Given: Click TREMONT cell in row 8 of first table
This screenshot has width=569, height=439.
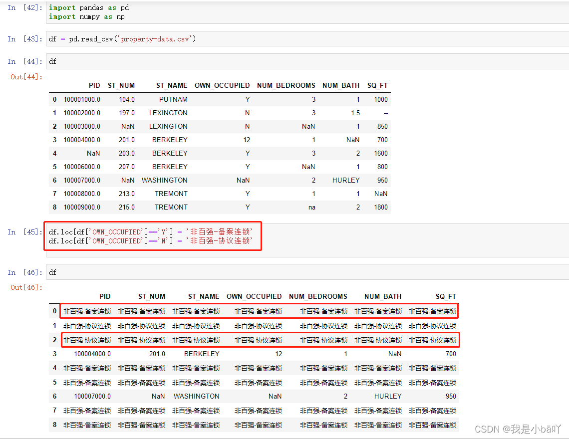Looking at the screenshot, I should point(171,207).
